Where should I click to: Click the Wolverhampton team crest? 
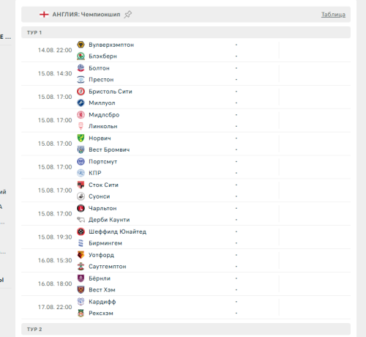pos(81,45)
